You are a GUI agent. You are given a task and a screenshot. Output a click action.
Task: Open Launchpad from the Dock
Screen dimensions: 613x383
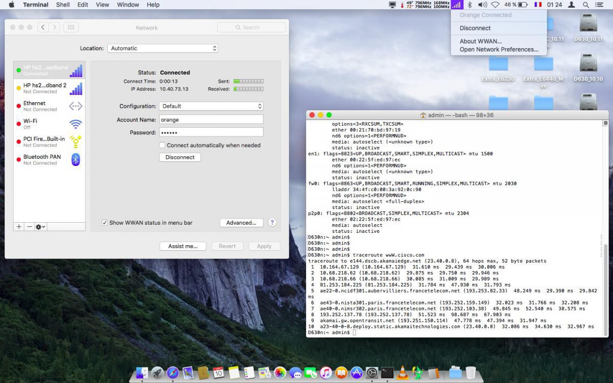[157, 372]
